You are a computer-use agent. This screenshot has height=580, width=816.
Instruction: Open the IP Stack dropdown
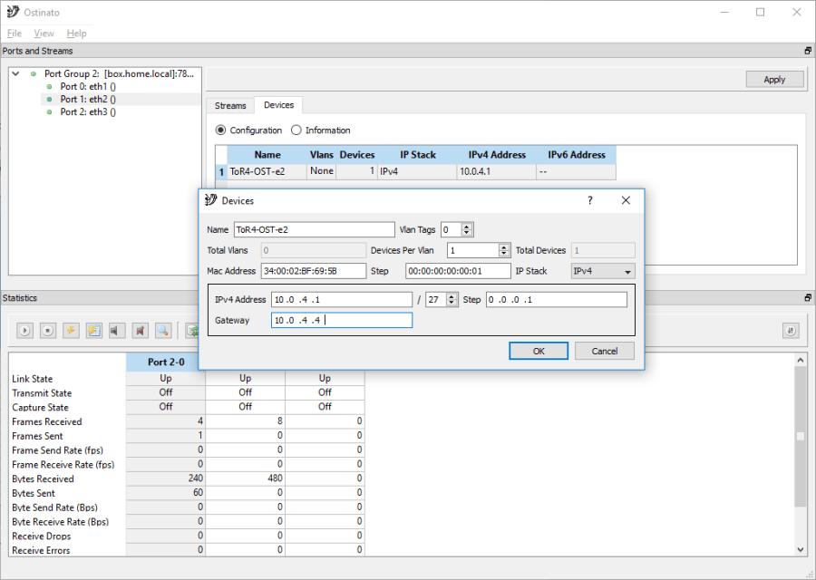pyautogui.click(x=603, y=271)
